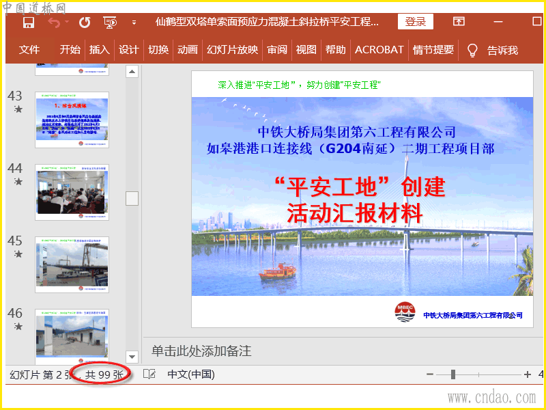Switch to the 设计 ribbon tab
The width and height of the screenshot is (546, 410).
pyautogui.click(x=129, y=50)
